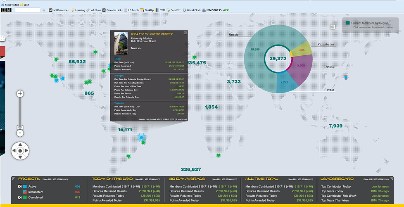Click the blue Active color swatch
This screenshot has width=404, height=207.
point(25,186)
